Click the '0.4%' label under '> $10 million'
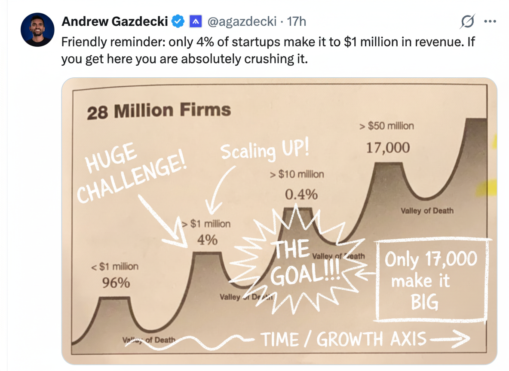 (x=301, y=195)
